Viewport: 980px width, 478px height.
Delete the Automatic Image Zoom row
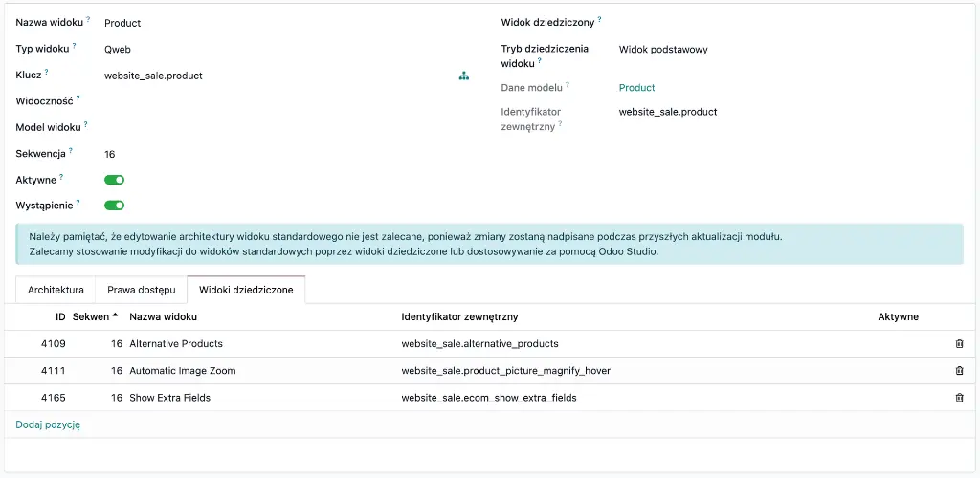tap(959, 370)
